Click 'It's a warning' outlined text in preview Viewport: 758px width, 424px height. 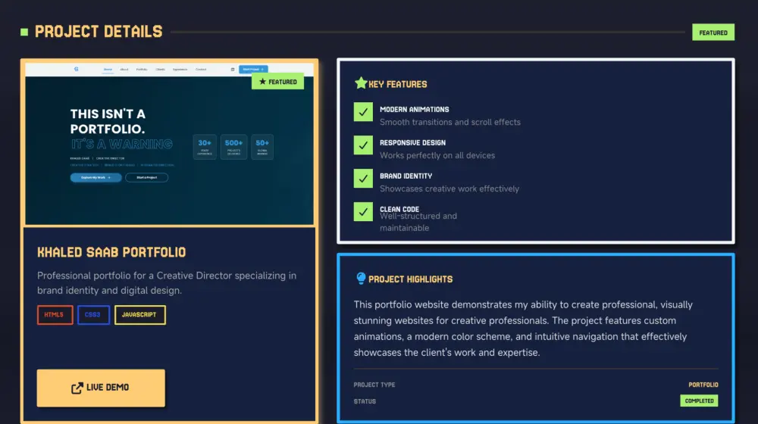122,144
